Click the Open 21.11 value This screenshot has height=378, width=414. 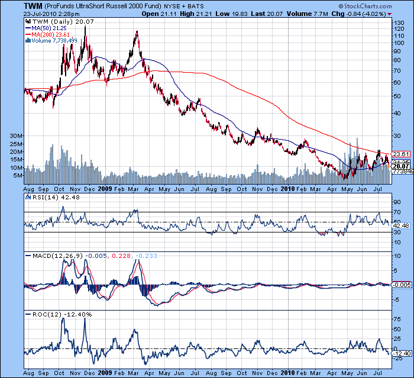coord(159,14)
